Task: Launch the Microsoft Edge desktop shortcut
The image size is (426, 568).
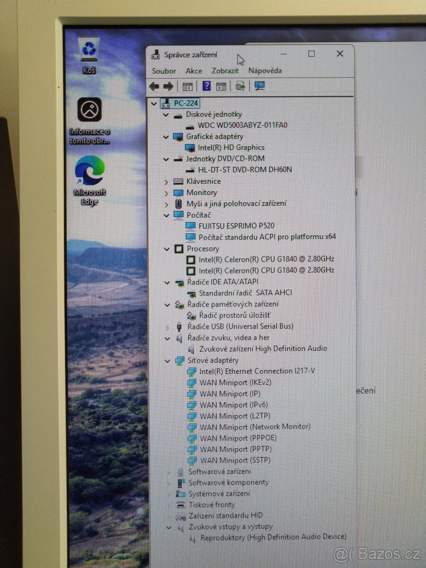Action: click(x=89, y=181)
